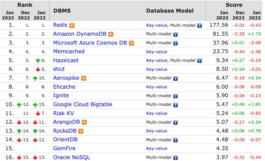Open the Redis DBMS link
Viewport: 265px width, 161px height.
(x=60, y=25)
